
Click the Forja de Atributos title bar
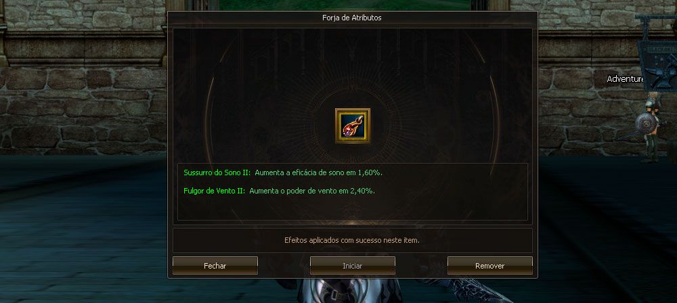[352, 18]
